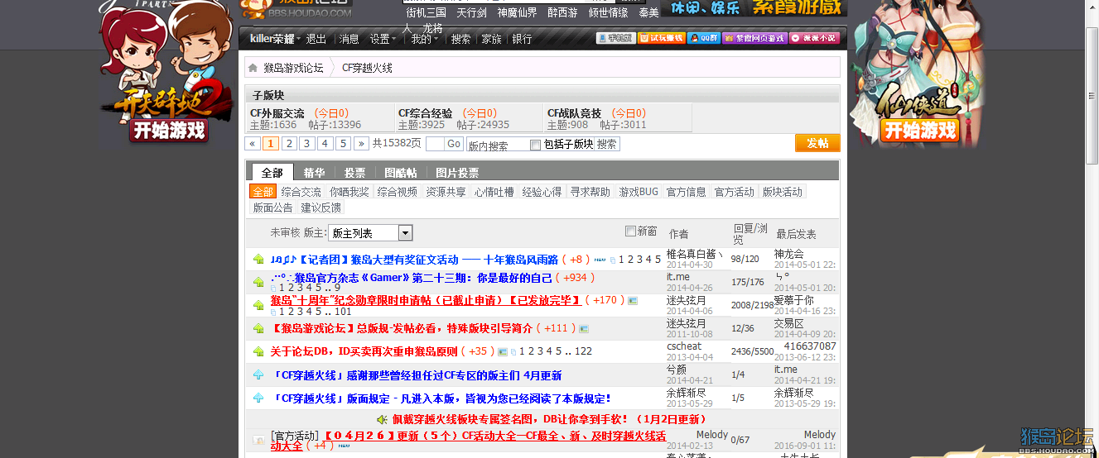The image size is (1099, 458).
Task: Click blue pin icon beside 感谢那些曾经担任 thread
Action: point(258,375)
